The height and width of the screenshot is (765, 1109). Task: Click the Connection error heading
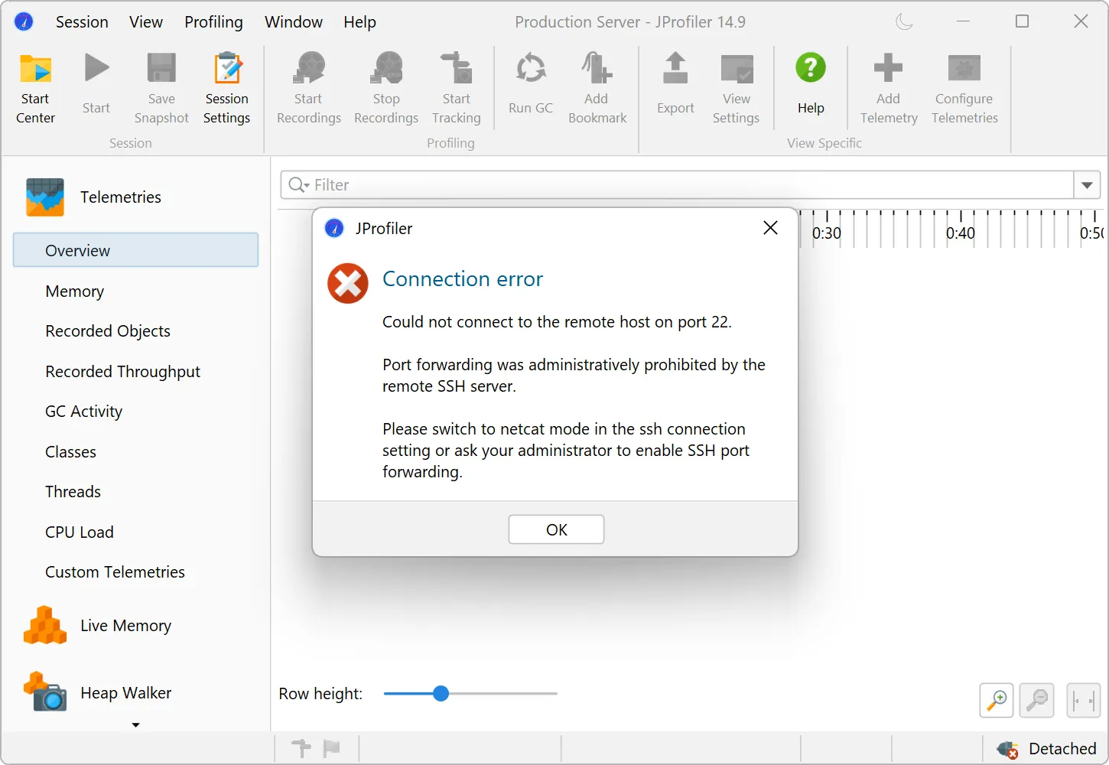tap(463, 279)
